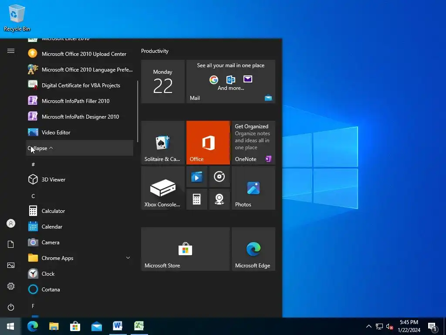Image resolution: width=446 pixels, height=335 pixels.
Task: Open Settings gear in Start sidebar
Action: [x=11, y=286]
